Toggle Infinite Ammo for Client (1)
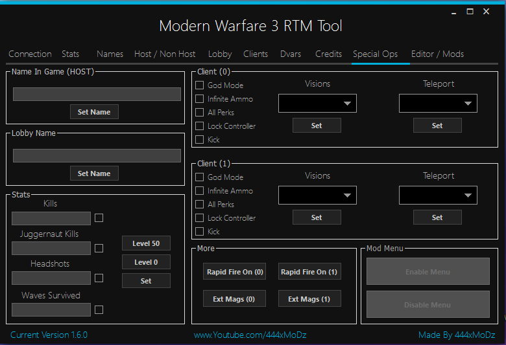Image resolution: width=506 pixels, height=345 pixels. (199, 190)
